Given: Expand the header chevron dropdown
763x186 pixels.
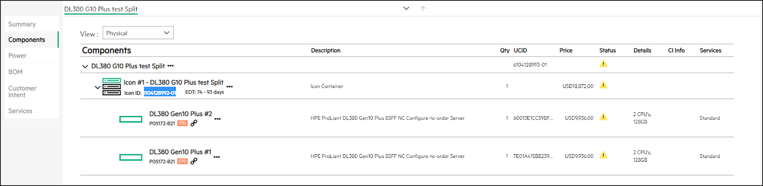Looking at the screenshot, I should [406, 8].
